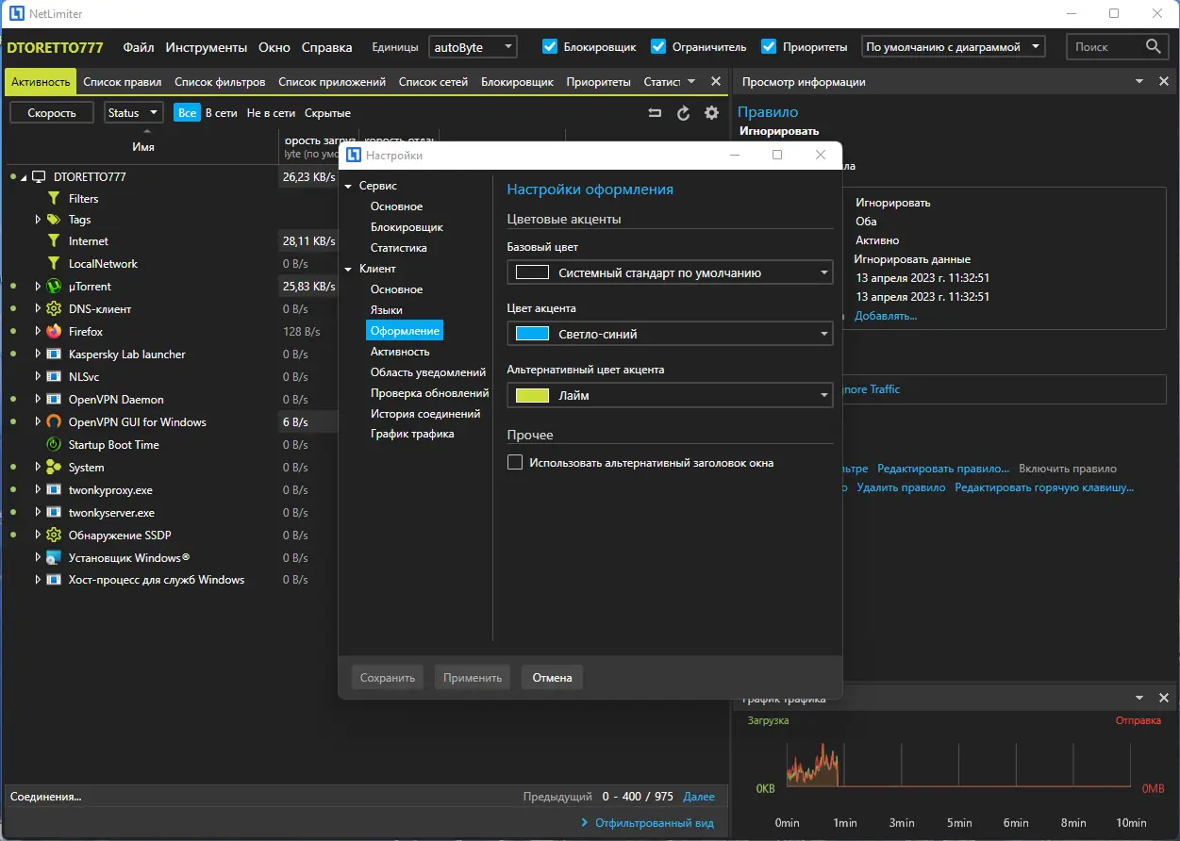The height and width of the screenshot is (841, 1180).
Task: Toggle the Блокировщик checkbox in top bar
Action: pos(550,47)
